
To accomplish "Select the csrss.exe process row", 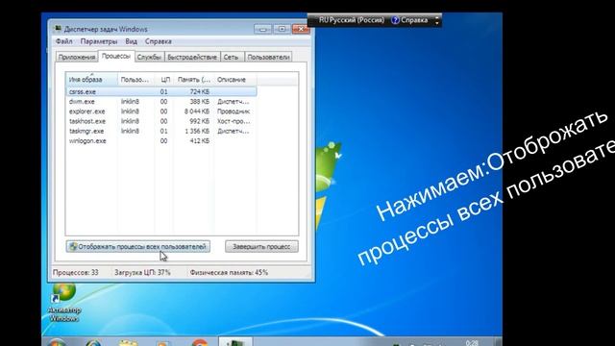I will pos(161,91).
